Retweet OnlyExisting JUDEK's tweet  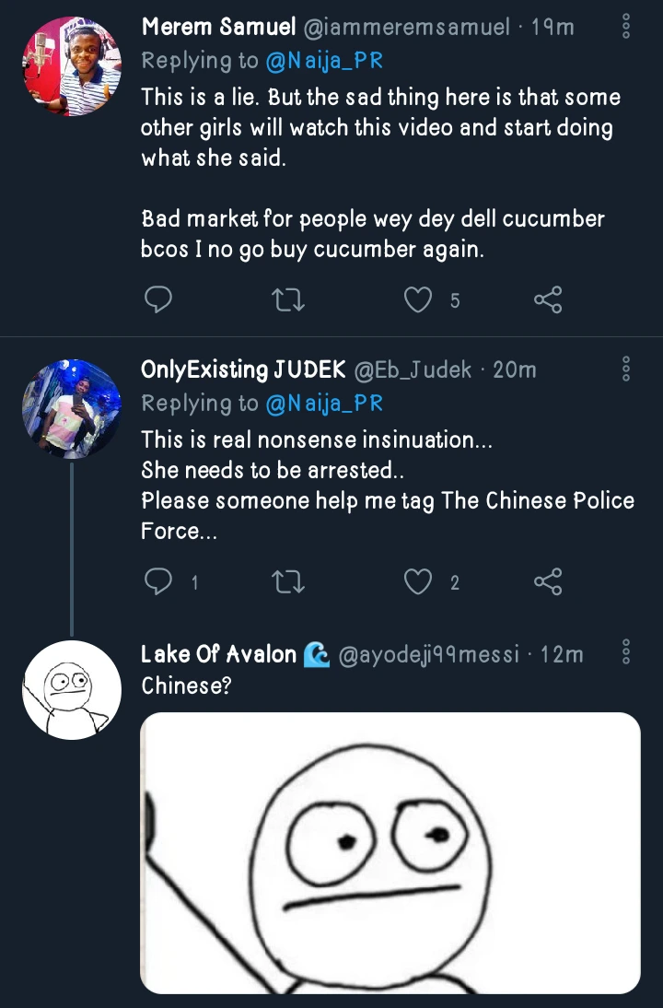pyautogui.click(x=290, y=581)
